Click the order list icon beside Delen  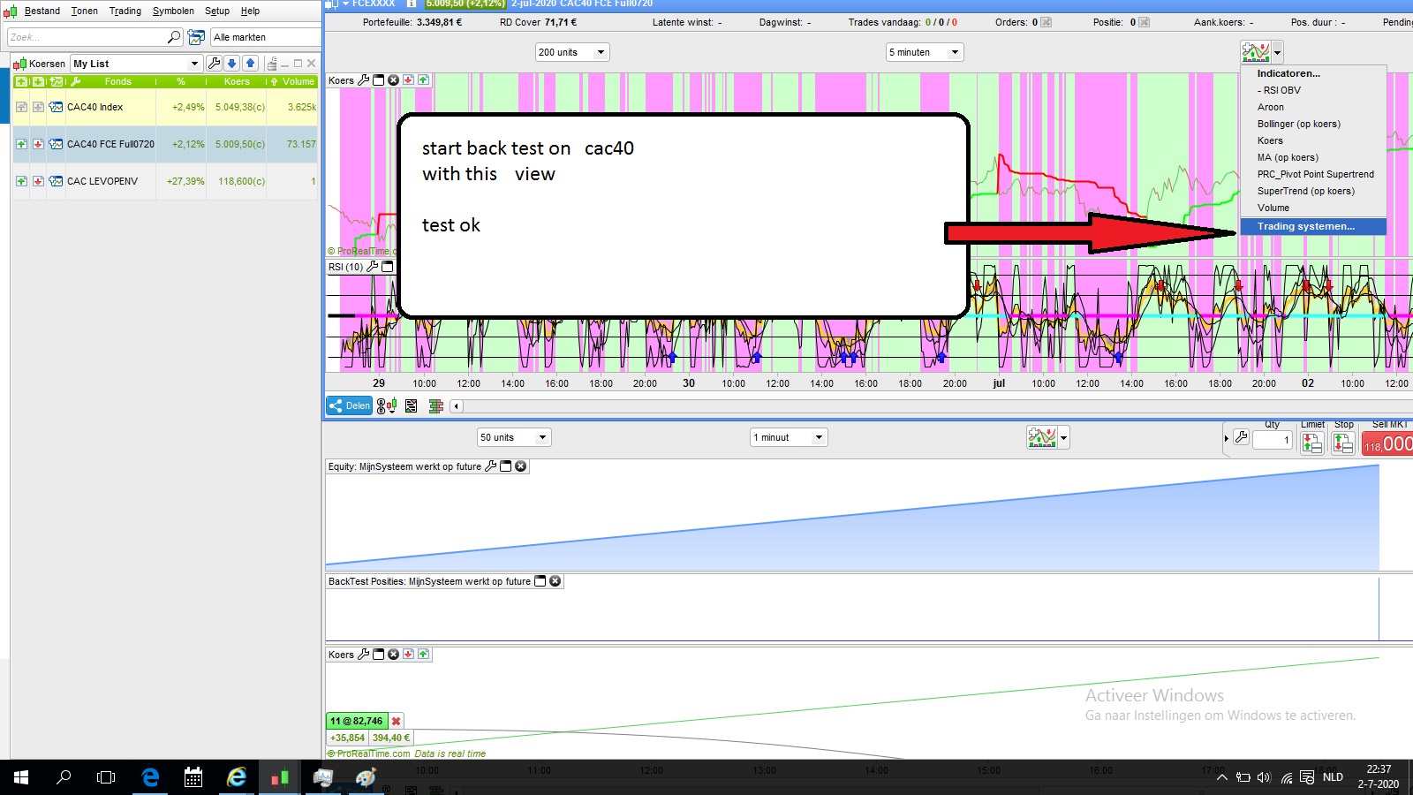point(411,405)
